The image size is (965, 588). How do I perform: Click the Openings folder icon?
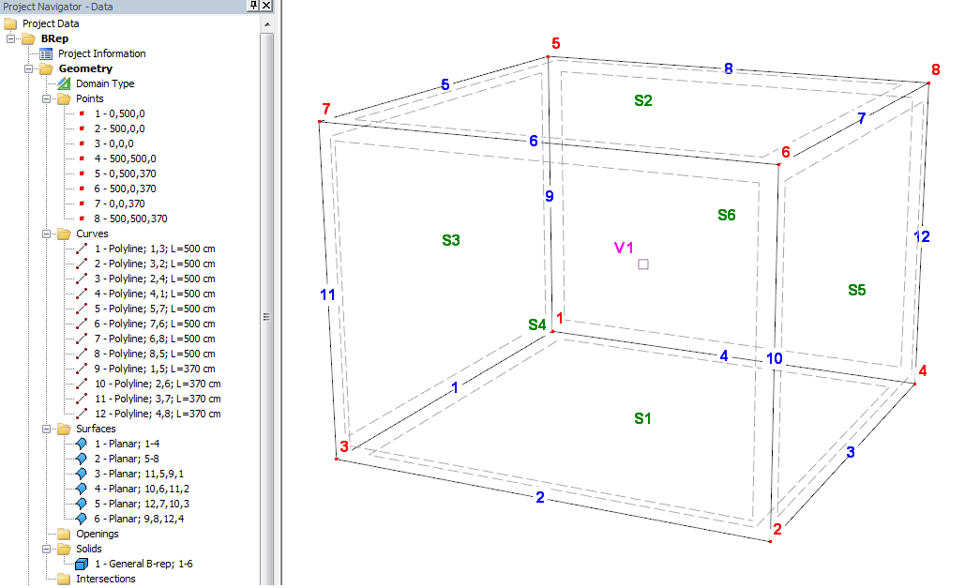[64, 534]
